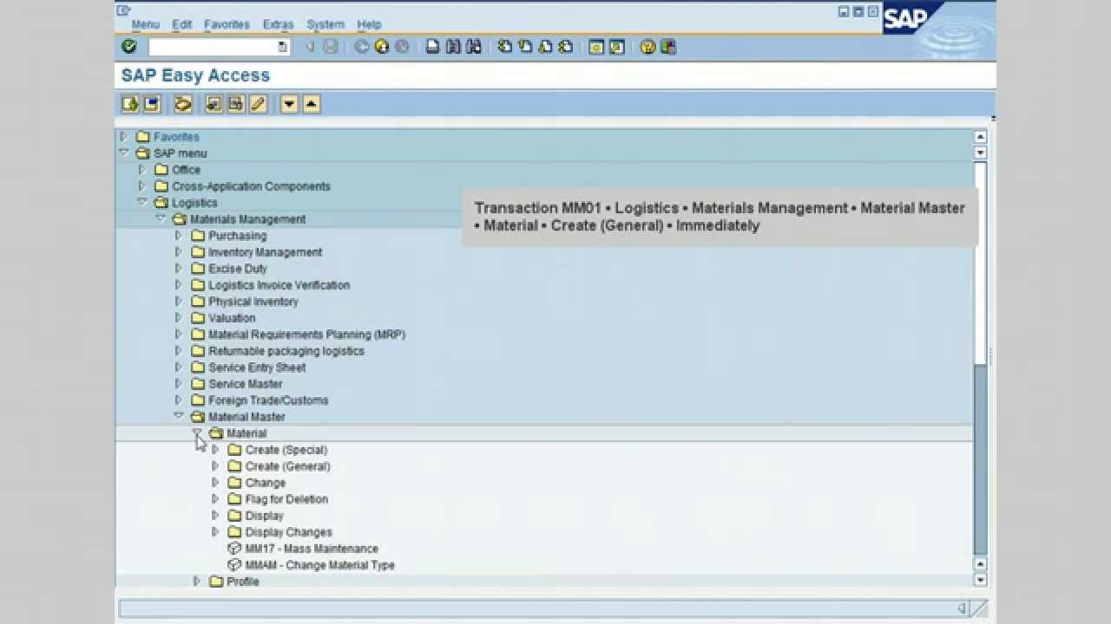Select Logistics Invoice Verification item
1111x624 pixels.
pos(279,285)
